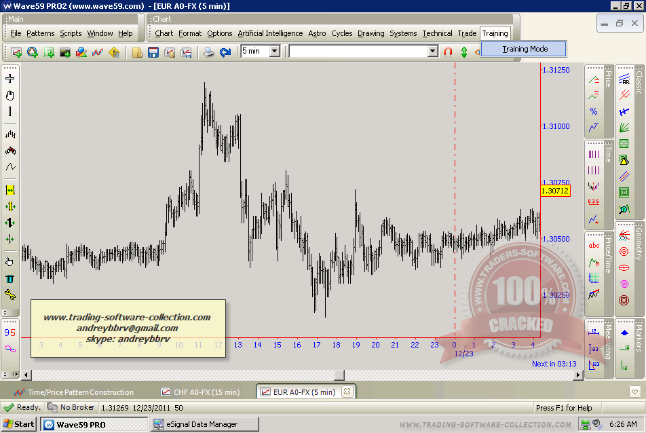Open the Technical menu

437,33
